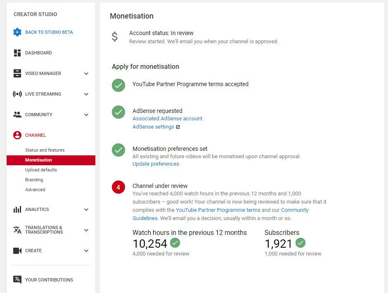Click external link icon beside AdSense settings

(178, 127)
